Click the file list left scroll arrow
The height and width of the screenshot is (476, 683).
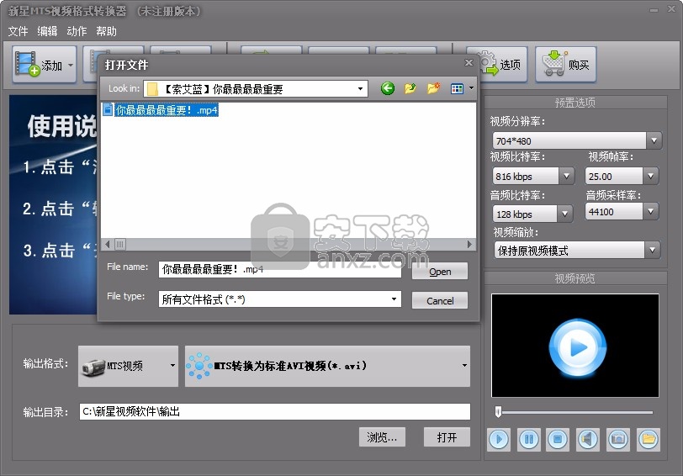click(107, 245)
